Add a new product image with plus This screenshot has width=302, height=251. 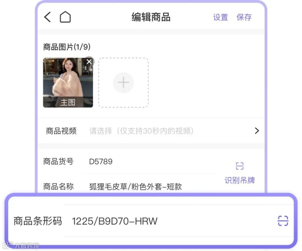pyautogui.click(x=123, y=83)
